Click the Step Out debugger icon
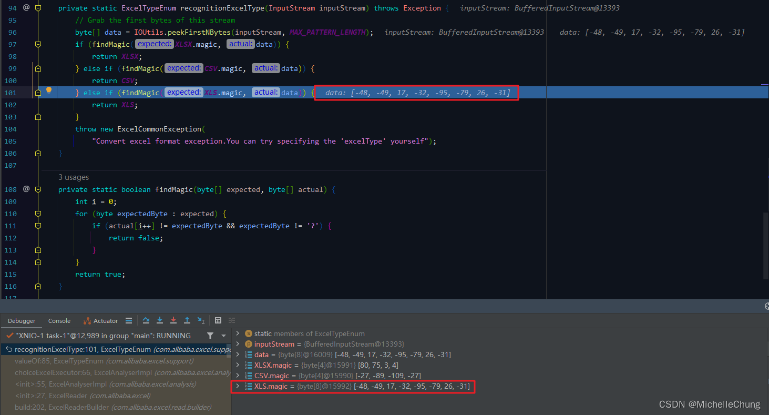769x415 pixels. point(187,320)
